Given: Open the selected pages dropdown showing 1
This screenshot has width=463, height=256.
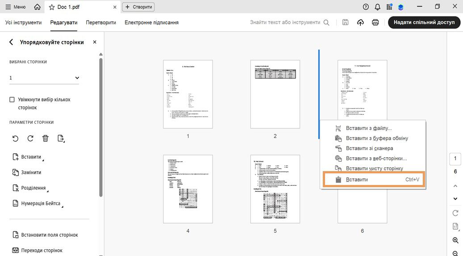Looking at the screenshot, I should point(44,78).
